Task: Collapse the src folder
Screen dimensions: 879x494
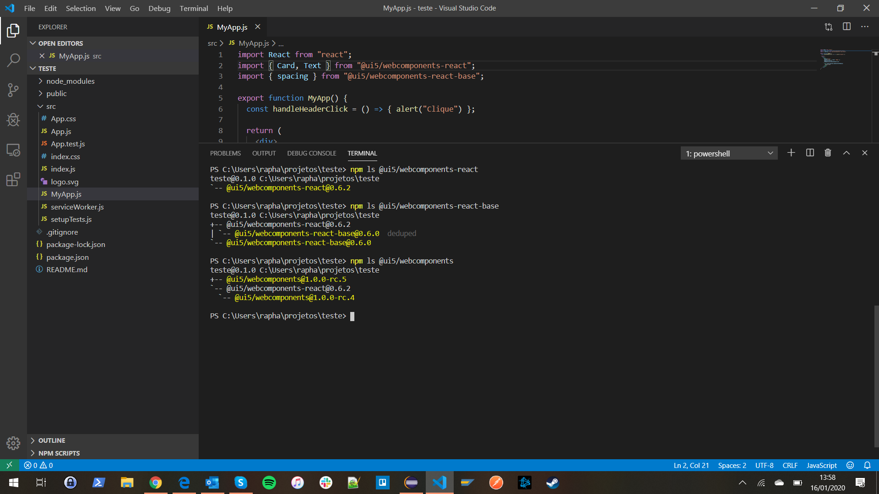Action: tap(50, 106)
